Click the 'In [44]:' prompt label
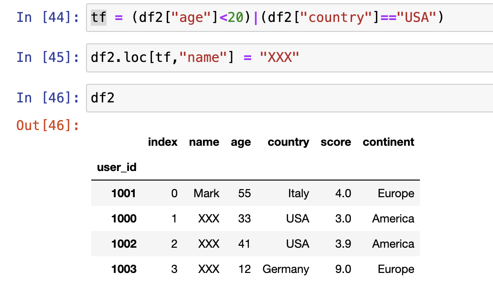Viewport: 493px width, 302px height. (x=48, y=17)
